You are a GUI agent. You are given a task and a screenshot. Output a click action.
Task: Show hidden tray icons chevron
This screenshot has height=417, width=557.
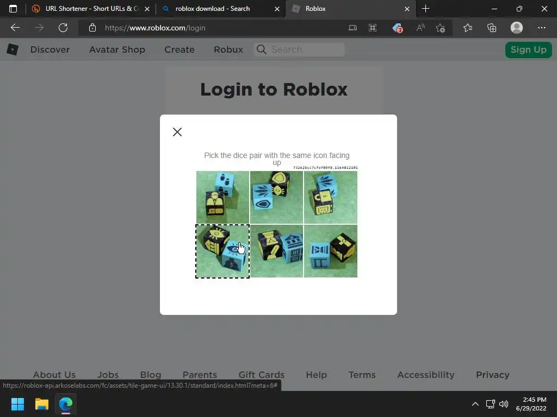pyautogui.click(x=475, y=404)
